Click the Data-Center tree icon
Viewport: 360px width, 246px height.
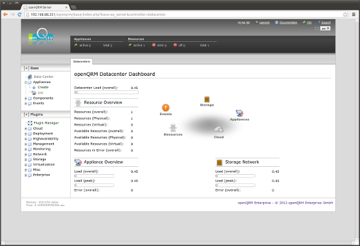30,77
